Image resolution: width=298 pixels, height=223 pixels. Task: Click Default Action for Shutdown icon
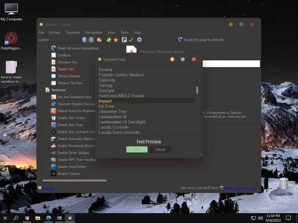click(x=54, y=111)
